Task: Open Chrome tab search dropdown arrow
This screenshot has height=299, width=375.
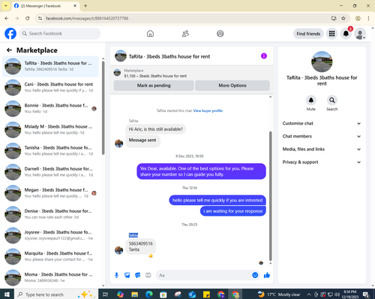Action: pyautogui.click(x=5, y=5)
